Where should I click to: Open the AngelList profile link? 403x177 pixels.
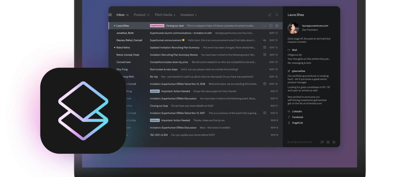(x=297, y=123)
